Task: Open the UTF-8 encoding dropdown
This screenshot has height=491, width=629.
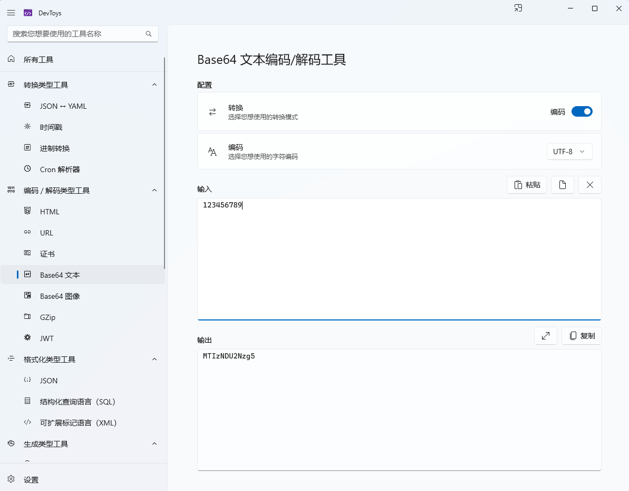Action: (569, 152)
